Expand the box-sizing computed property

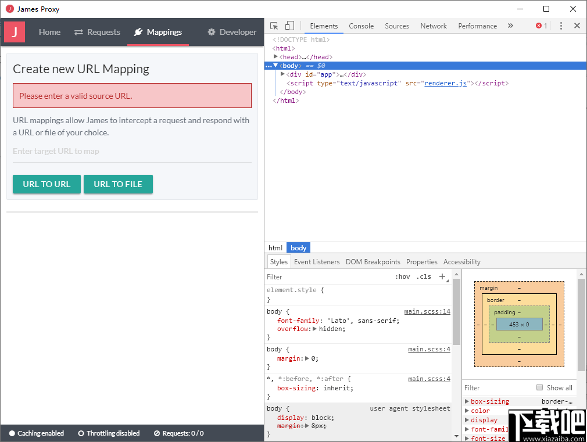pos(467,401)
